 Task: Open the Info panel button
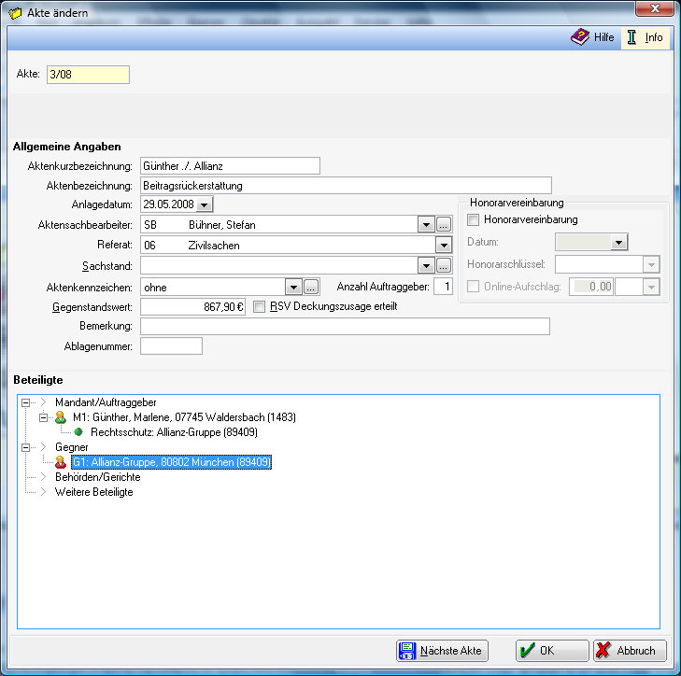point(645,37)
